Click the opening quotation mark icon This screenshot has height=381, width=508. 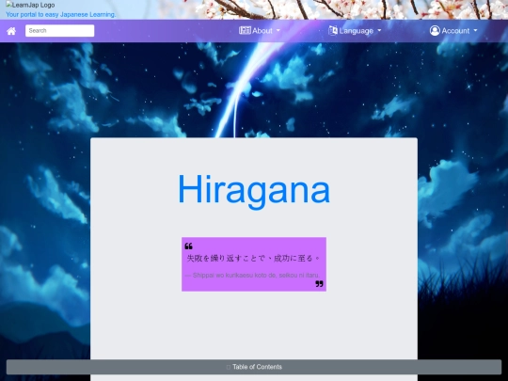pos(188,246)
